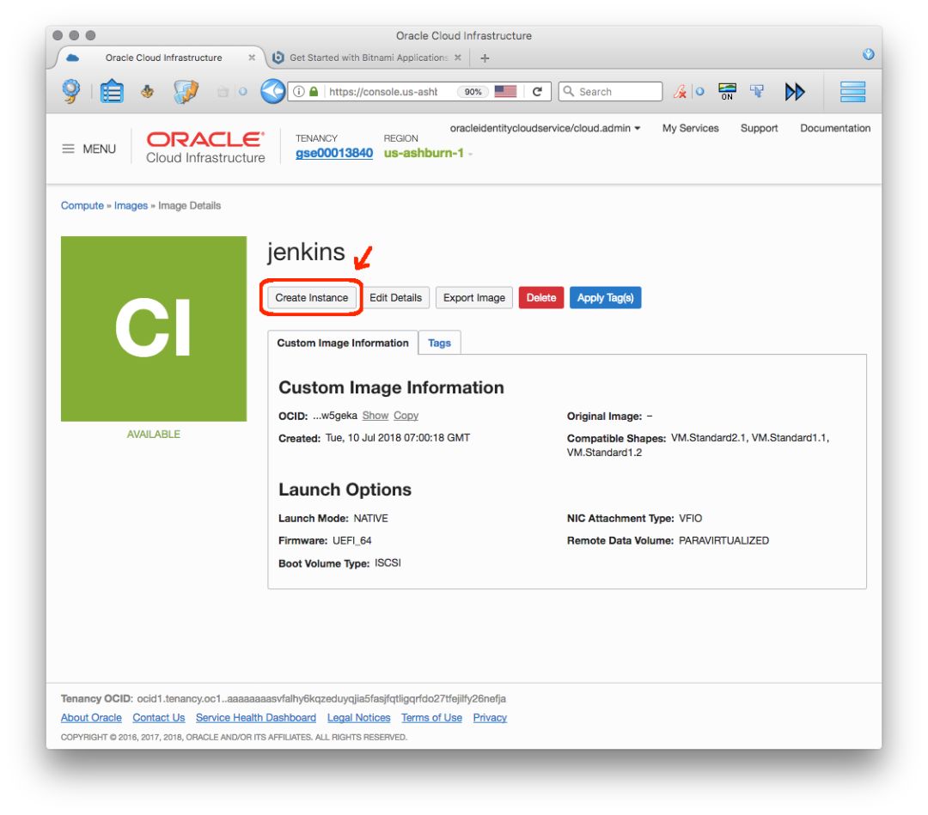Click the browser Search field
Screen dimensions: 928x815
[x=610, y=92]
